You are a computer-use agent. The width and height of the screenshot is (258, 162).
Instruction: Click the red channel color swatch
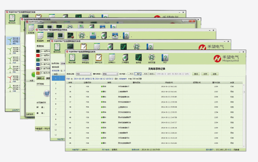pos(38,56)
